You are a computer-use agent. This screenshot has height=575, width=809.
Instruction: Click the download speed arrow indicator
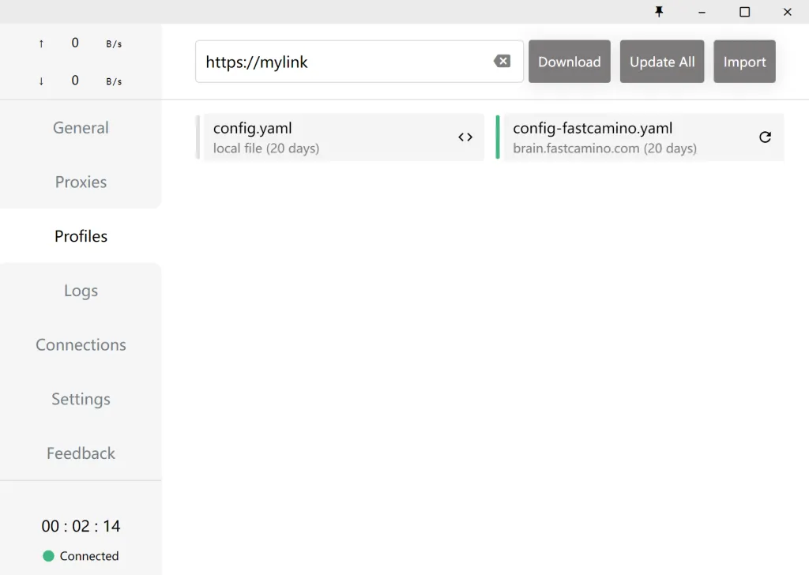pos(41,81)
